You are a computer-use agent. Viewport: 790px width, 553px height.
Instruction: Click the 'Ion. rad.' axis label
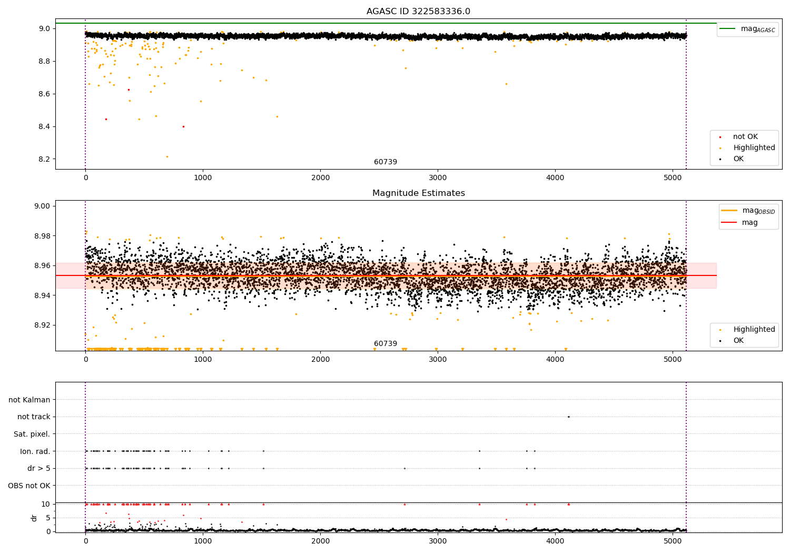[x=35, y=451]
